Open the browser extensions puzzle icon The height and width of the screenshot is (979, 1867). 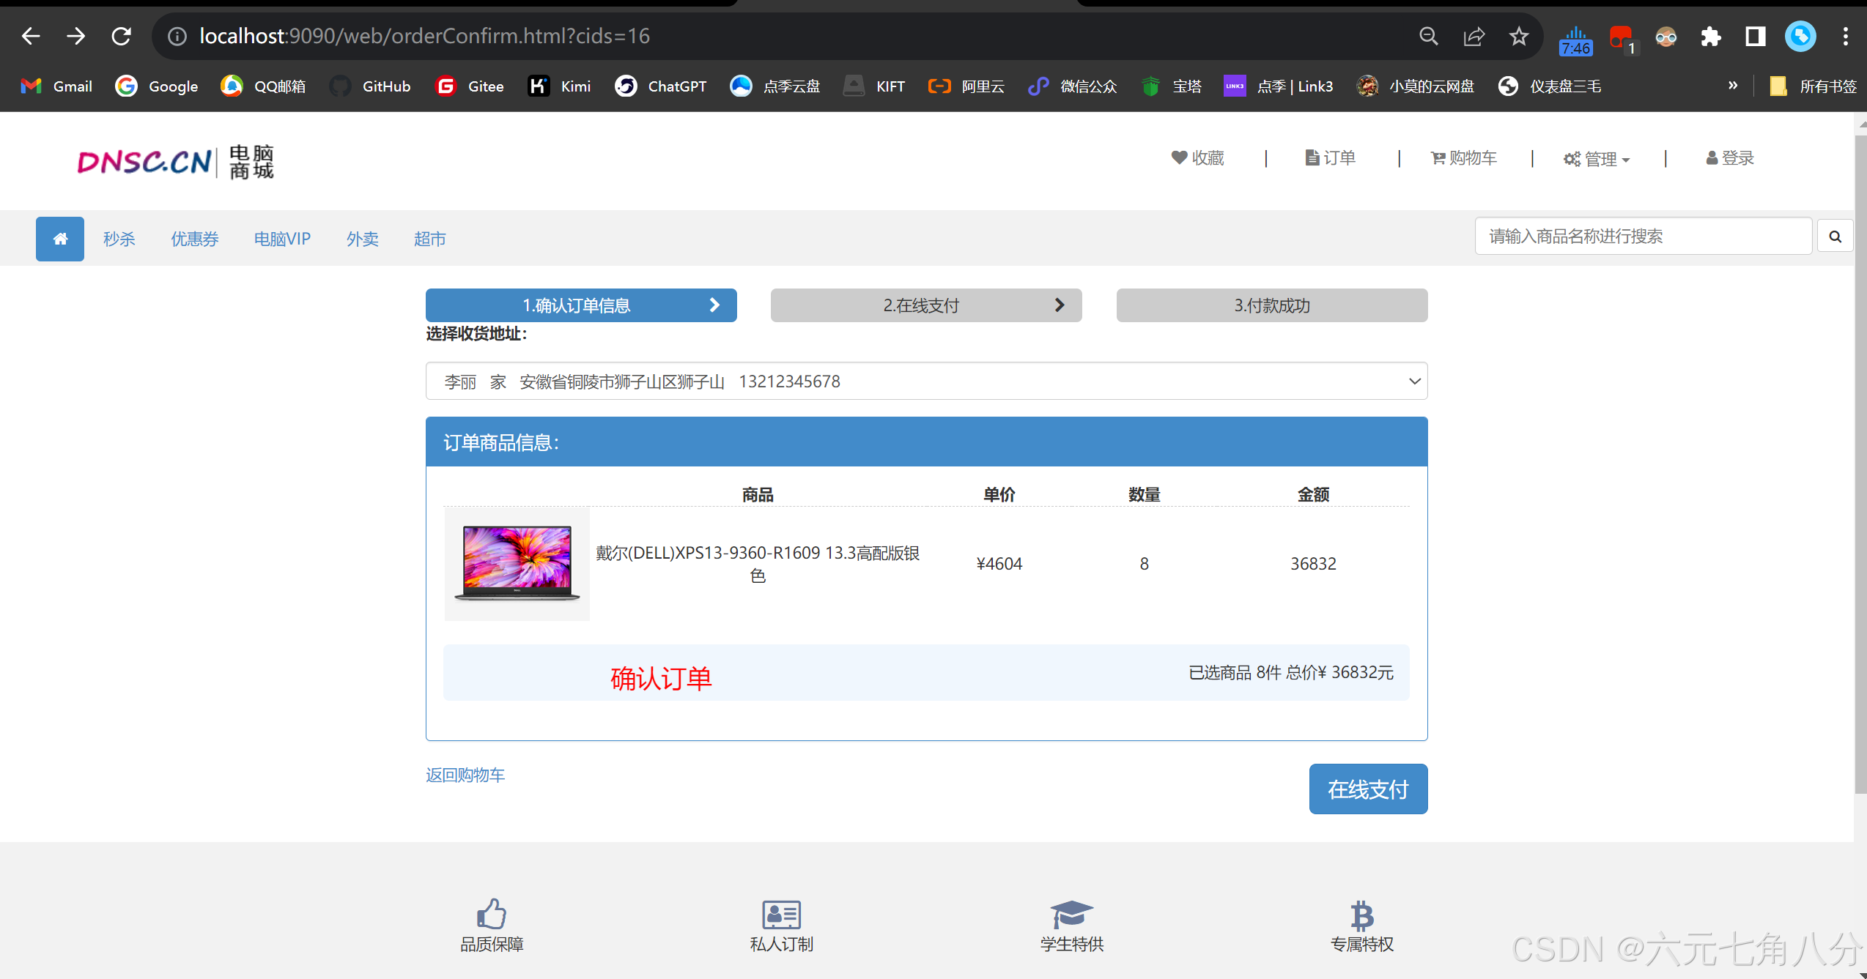1710,36
